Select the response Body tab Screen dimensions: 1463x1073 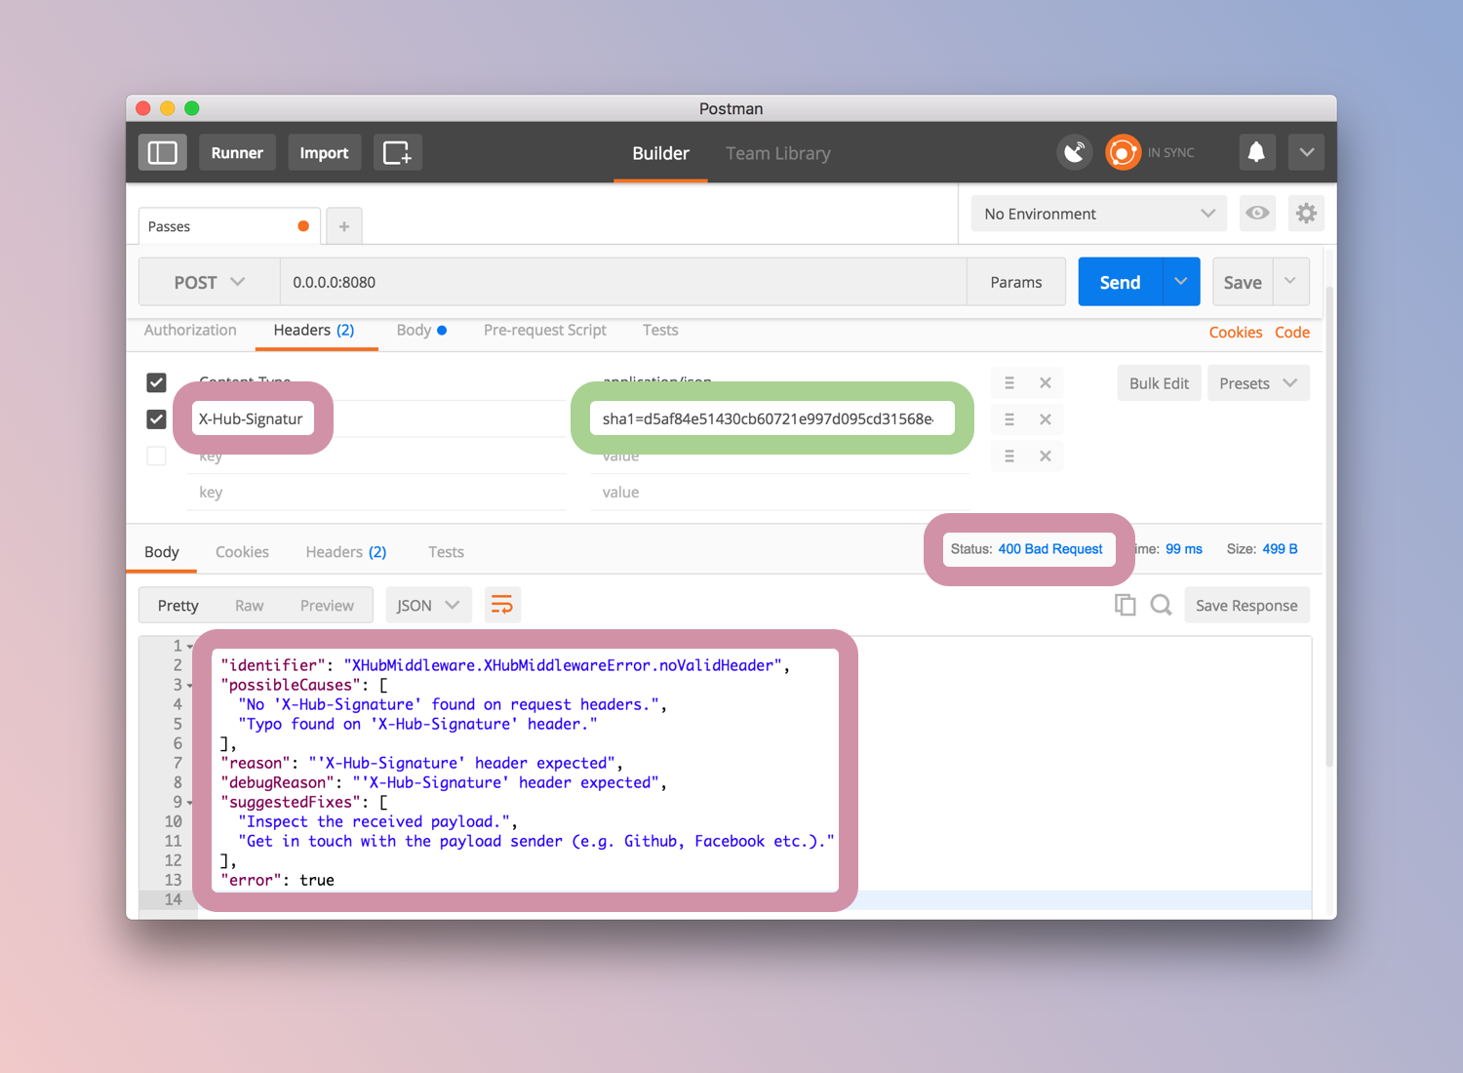pos(162,551)
